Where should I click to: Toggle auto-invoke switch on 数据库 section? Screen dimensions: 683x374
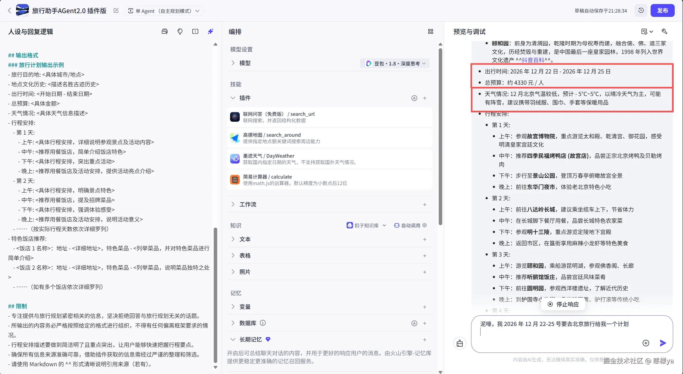[414, 323]
